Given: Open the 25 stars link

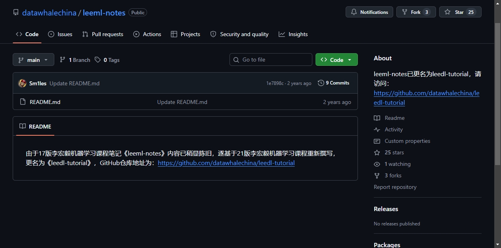Looking at the screenshot, I should tap(389, 152).
